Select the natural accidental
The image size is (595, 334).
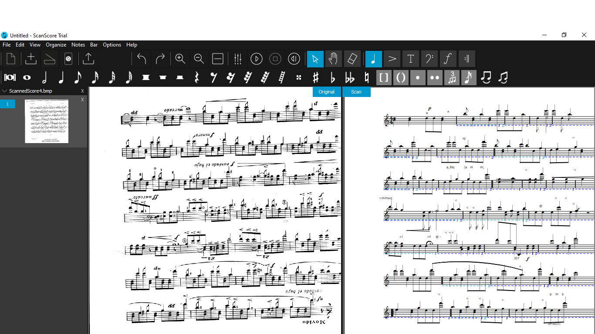(x=367, y=77)
